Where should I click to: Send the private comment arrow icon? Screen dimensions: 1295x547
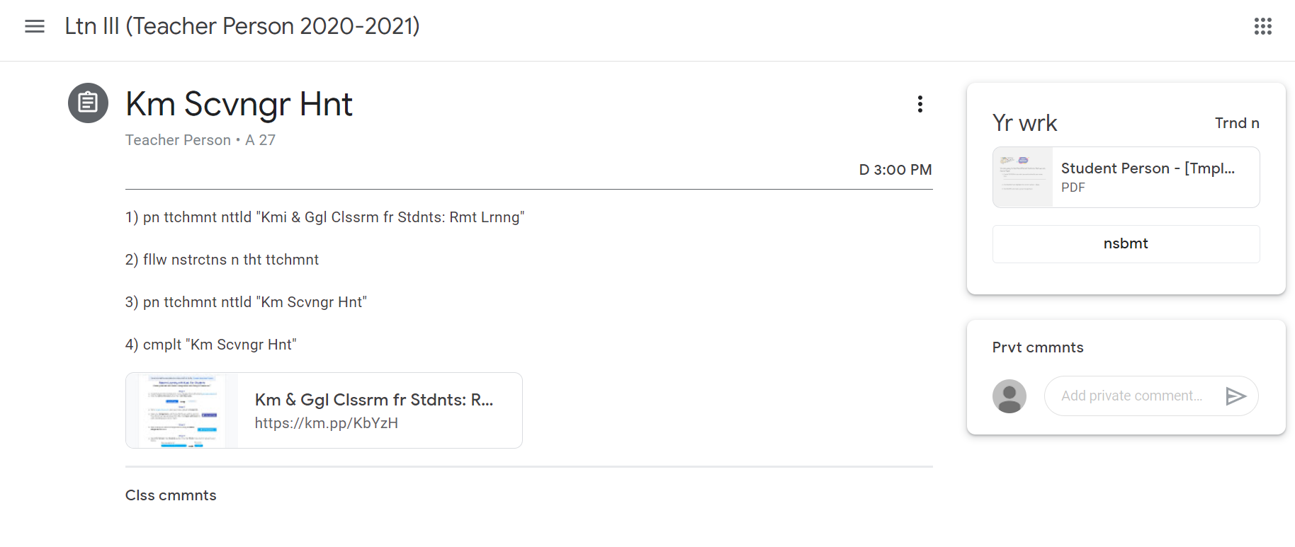1235,396
